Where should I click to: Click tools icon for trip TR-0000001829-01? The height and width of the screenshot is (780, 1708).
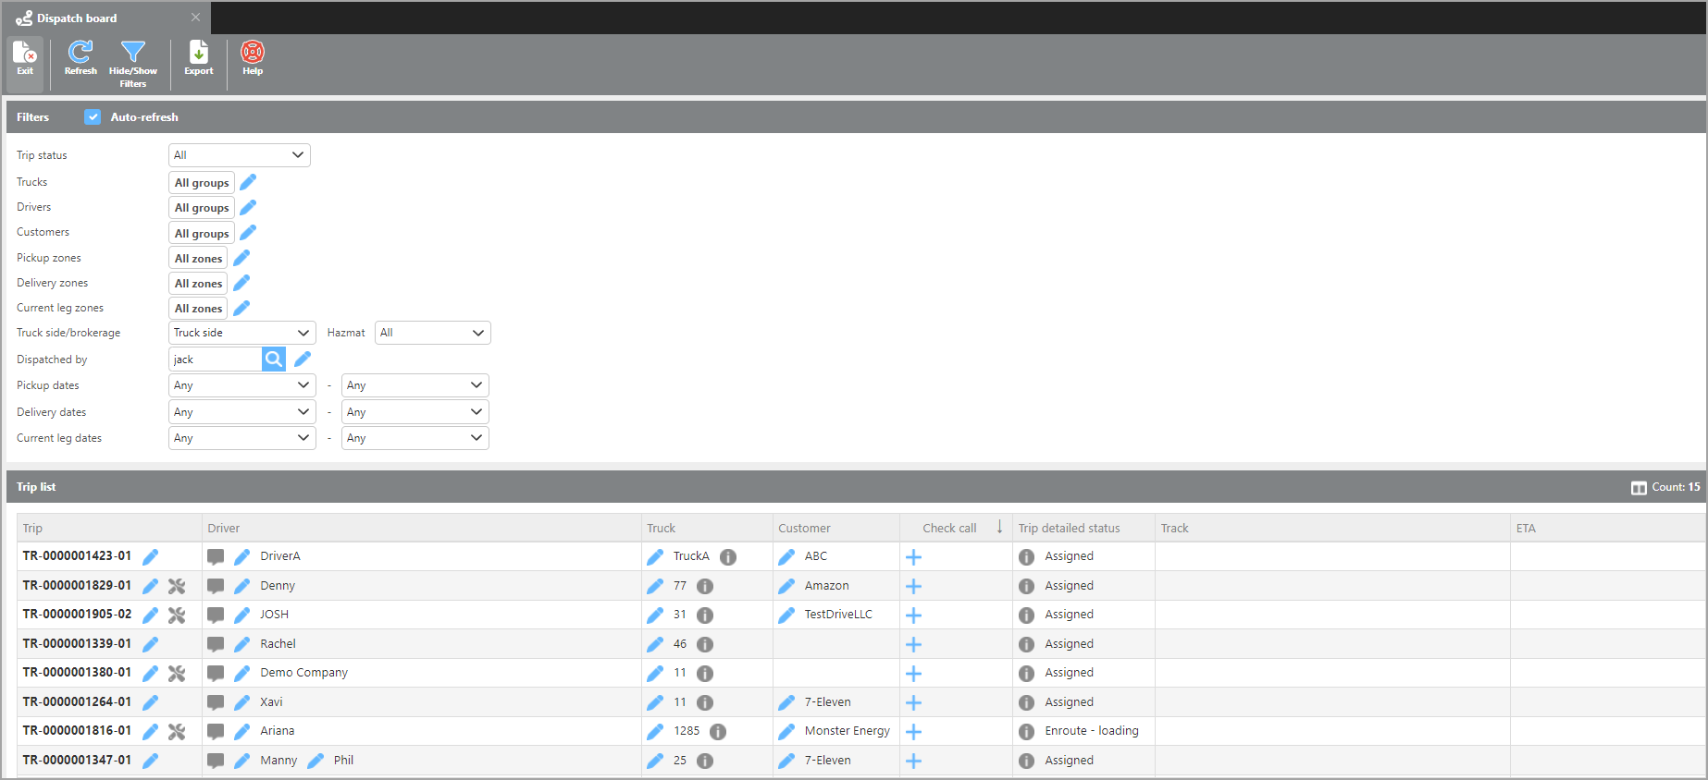pos(177,586)
